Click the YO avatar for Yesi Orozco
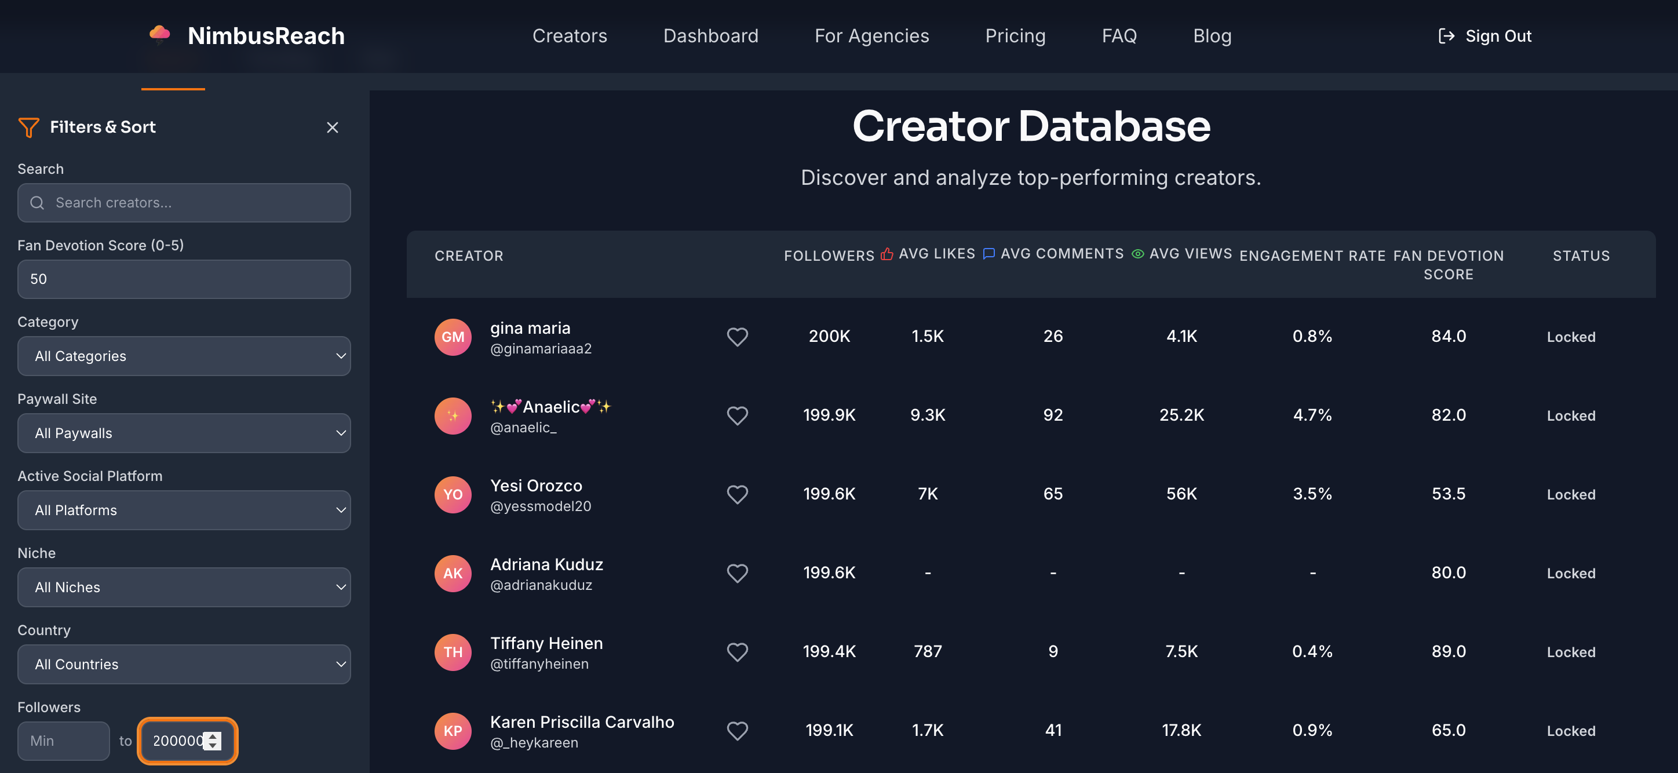This screenshot has width=1678, height=773. click(453, 494)
